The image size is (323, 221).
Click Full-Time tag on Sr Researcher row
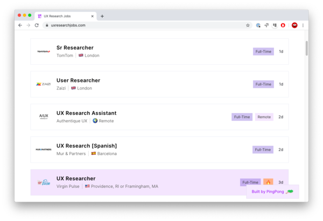(x=263, y=51)
